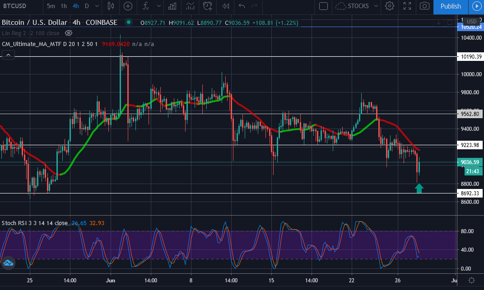This screenshot has height=290, width=484.
Task: Select the 5m timeframe
Action: (51, 6)
